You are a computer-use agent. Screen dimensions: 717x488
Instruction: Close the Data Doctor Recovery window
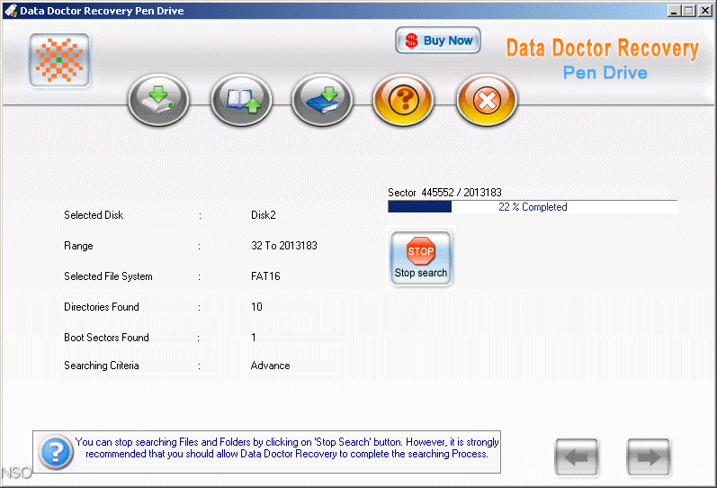point(705,11)
